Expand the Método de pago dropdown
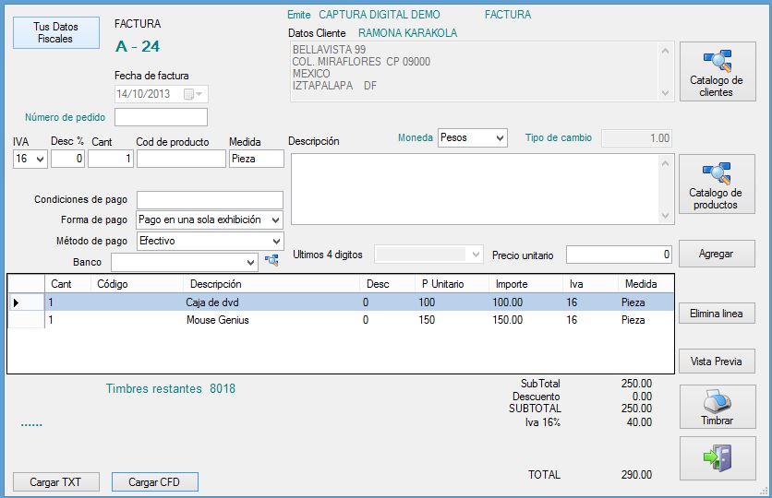The width and height of the screenshot is (772, 498). [276, 242]
